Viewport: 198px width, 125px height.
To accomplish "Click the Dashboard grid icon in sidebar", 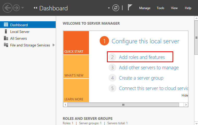I will (x=6, y=25).
